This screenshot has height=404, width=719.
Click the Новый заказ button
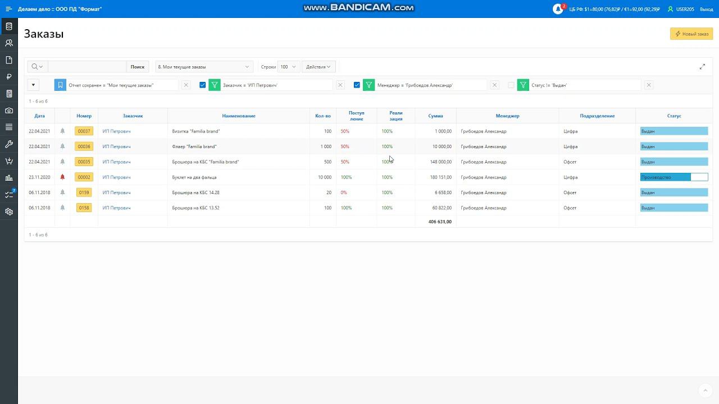tap(691, 34)
